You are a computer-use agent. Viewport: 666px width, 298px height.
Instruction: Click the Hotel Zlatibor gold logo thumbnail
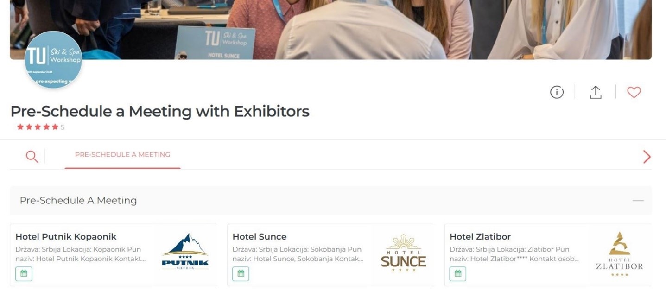[x=620, y=254]
